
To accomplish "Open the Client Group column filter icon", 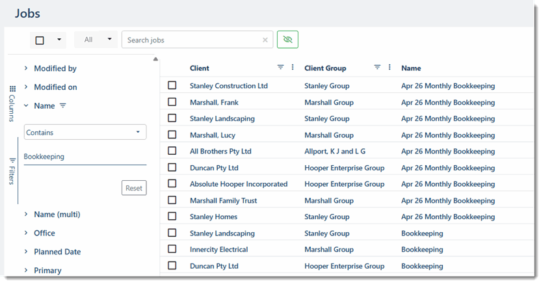I will coord(377,68).
